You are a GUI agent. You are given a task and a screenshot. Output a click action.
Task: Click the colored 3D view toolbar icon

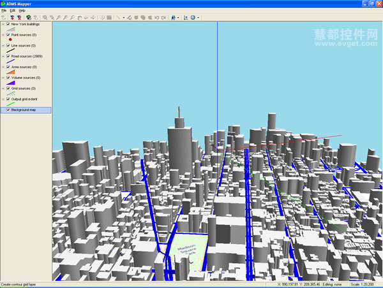[x=173, y=18]
